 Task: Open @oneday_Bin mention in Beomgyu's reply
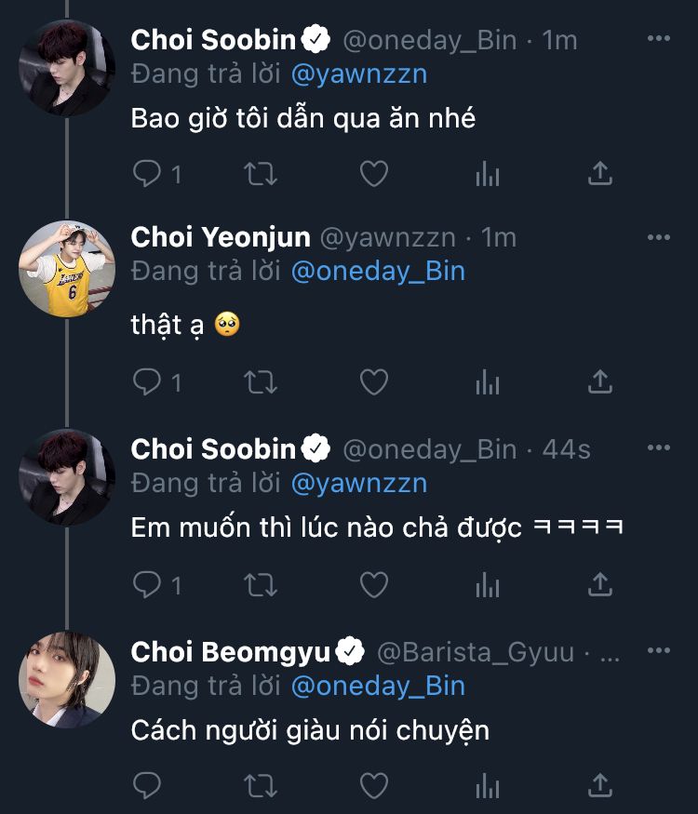(x=378, y=687)
